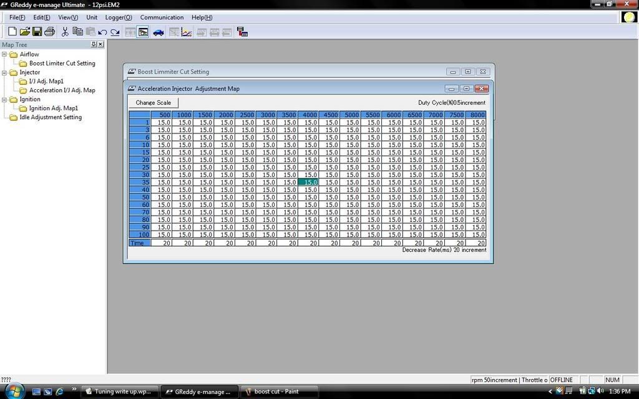Image resolution: width=639 pixels, height=399 pixels.
Task: Open the line graph toolbar icon
Action: click(x=187, y=32)
